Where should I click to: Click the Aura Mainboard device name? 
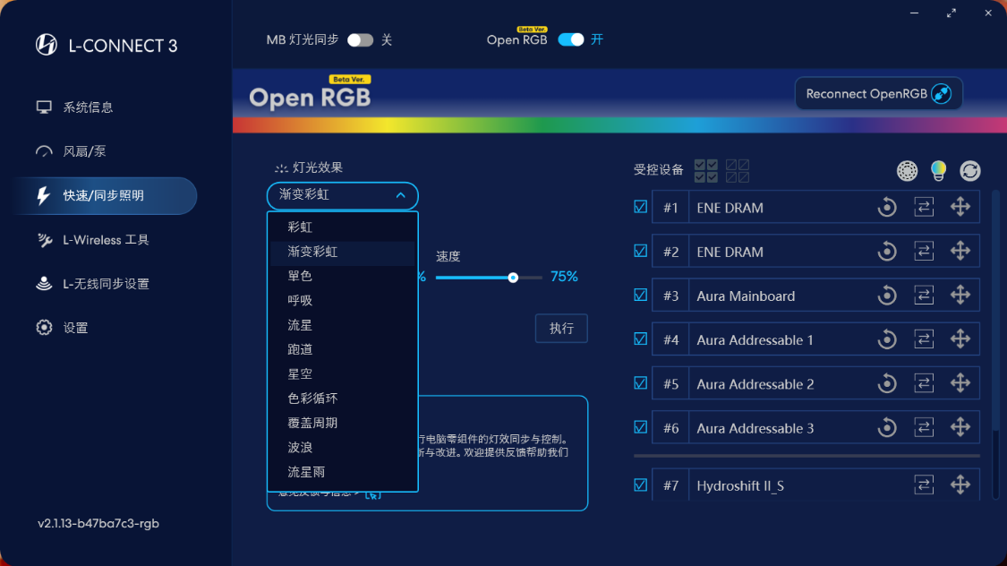746,296
